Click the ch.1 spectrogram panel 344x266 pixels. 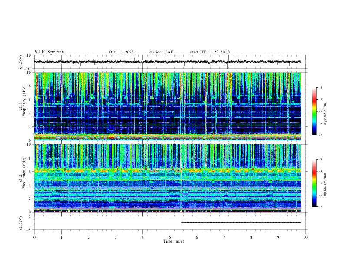(x=167, y=106)
